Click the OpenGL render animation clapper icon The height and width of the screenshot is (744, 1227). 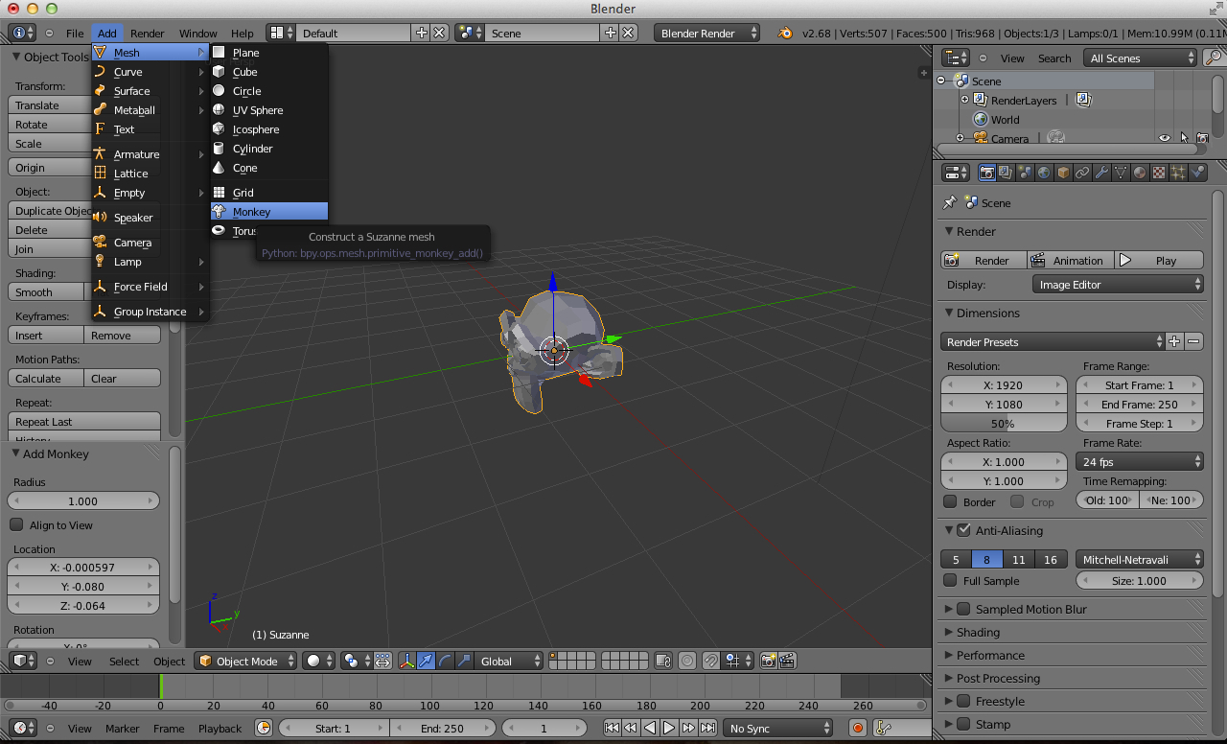787,661
